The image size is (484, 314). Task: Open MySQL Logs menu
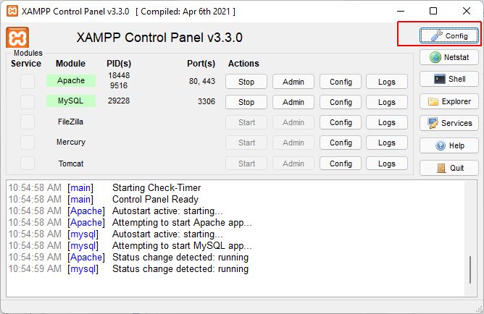[387, 102]
